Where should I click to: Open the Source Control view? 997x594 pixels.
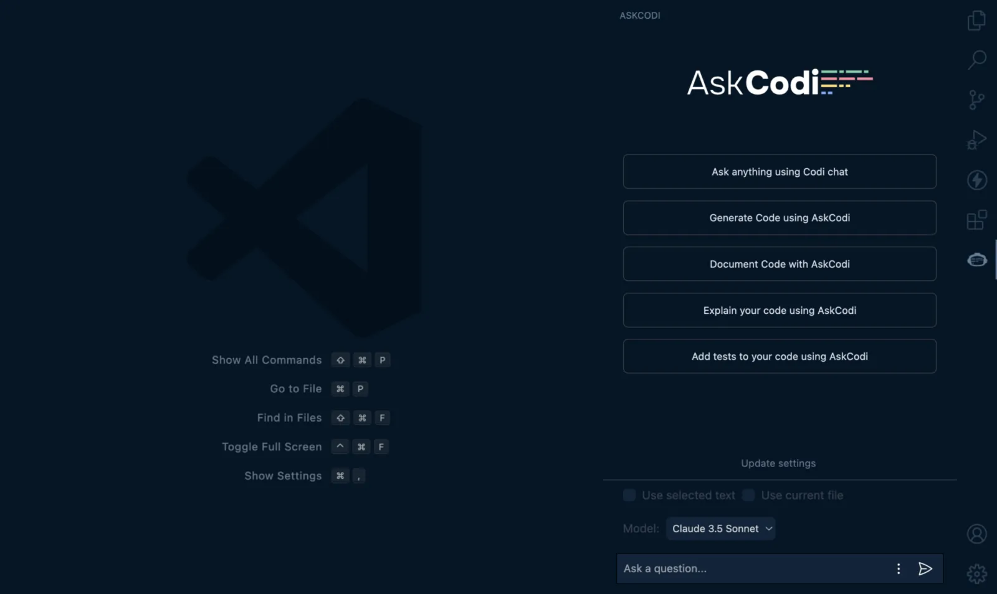(976, 100)
